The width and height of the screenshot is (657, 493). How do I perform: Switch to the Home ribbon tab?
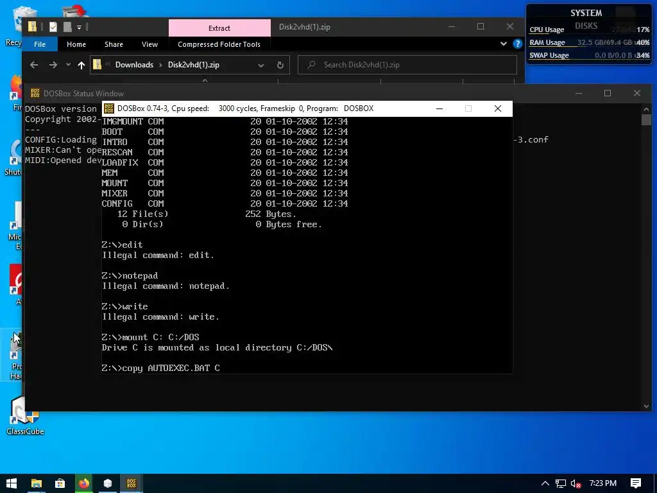(x=76, y=44)
